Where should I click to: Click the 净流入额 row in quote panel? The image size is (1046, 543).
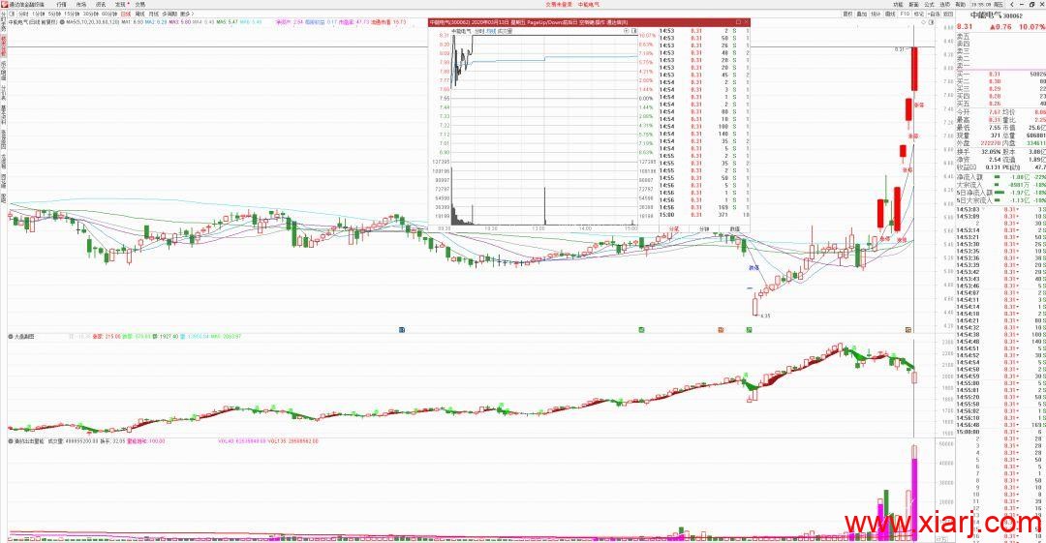click(x=1000, y=177)
